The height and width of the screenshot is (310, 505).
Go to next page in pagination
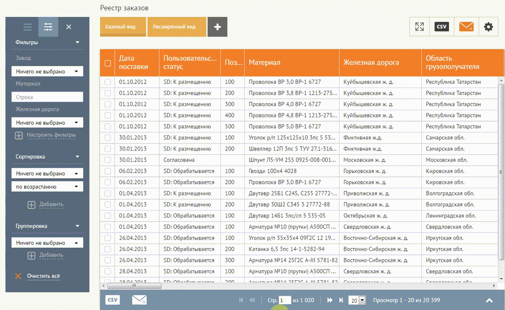pos(330,301)
